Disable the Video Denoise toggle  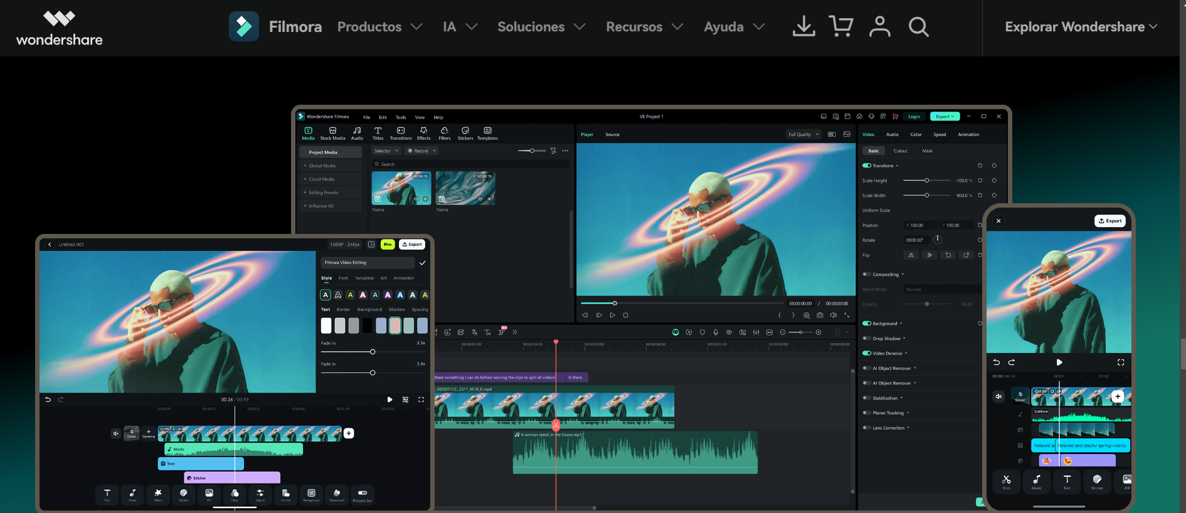[x=867, y=353]
